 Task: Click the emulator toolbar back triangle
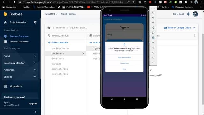[x=153, y=48]
